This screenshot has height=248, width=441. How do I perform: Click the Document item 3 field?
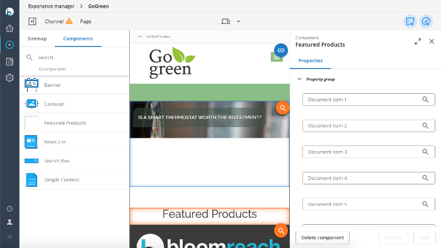pos(369,152)
